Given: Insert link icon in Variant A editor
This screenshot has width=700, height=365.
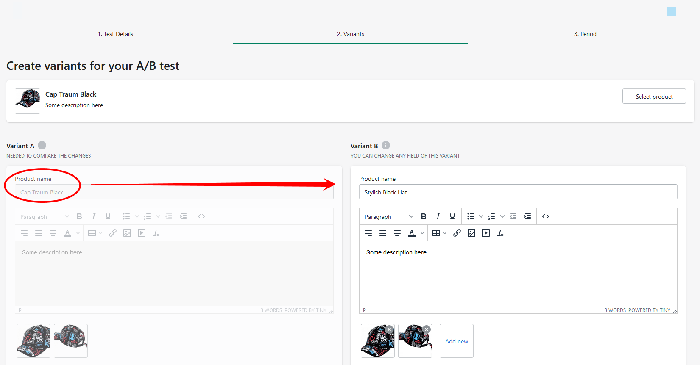Looking at the screenshot, I should point(113,233).
